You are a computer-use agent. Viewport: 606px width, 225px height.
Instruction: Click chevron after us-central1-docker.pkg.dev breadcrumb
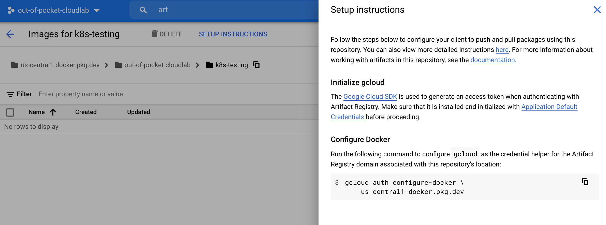[x=106, y=65]
